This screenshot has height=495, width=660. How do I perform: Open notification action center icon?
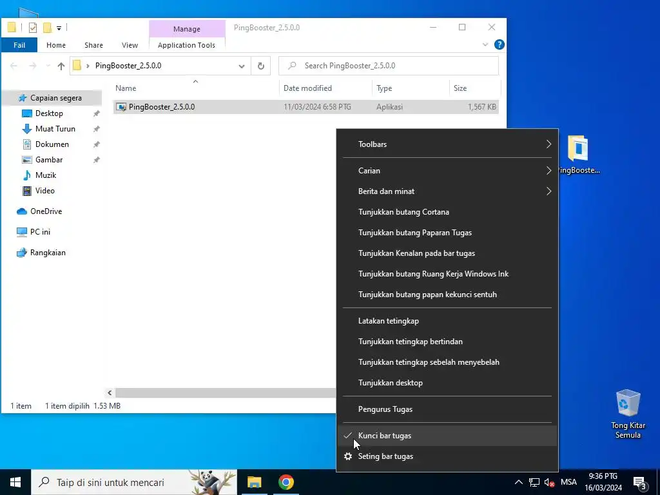coord(639,483)
